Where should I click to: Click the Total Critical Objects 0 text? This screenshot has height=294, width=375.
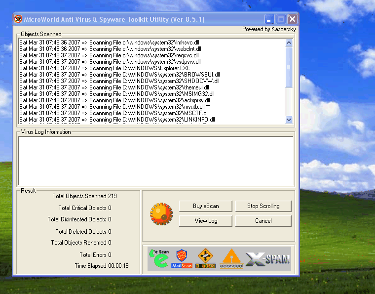pos(85,208)
